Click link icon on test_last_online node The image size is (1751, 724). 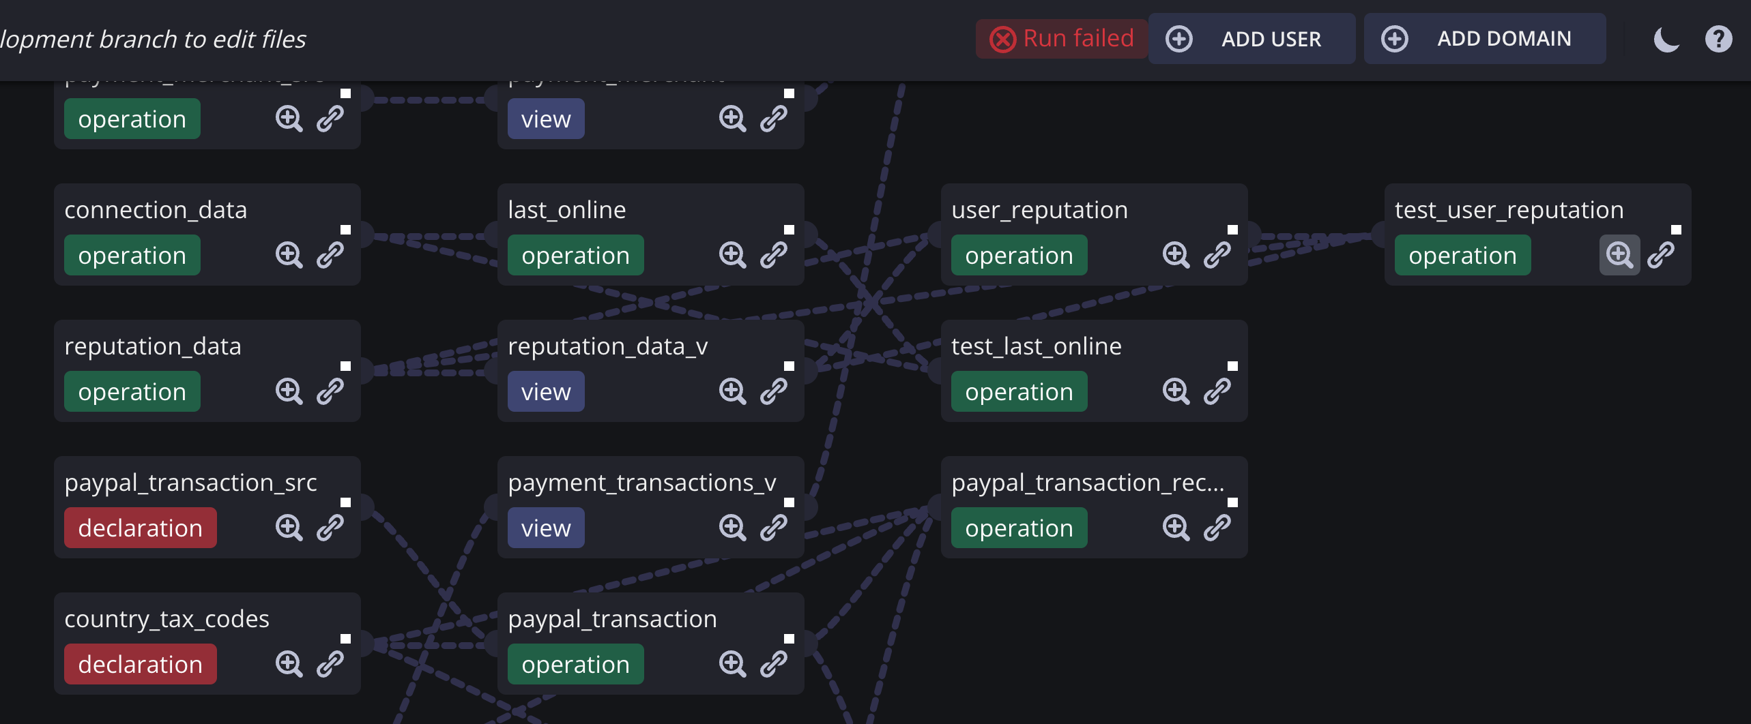point(1217,391)
